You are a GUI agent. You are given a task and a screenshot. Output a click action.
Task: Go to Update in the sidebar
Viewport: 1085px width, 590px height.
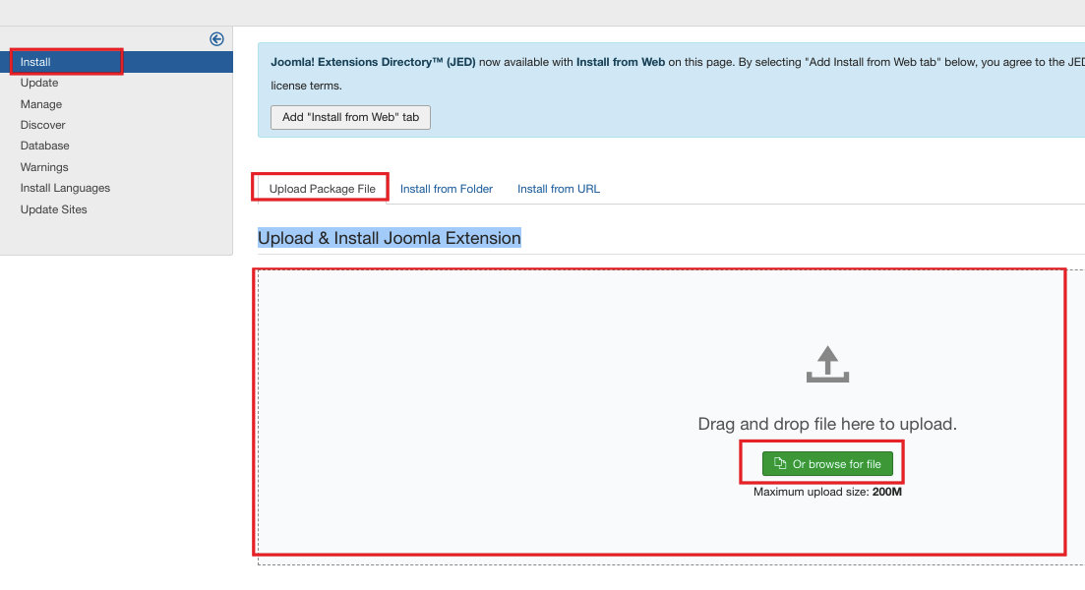[x=39, y=83]
